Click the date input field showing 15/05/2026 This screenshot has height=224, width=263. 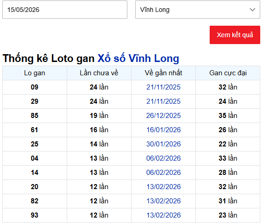click(x=65, y=10)
